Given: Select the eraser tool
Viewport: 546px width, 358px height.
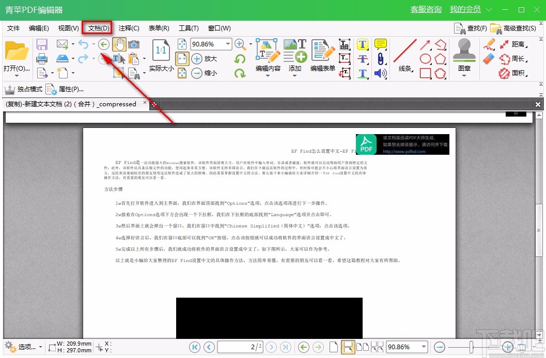Looking at the screenshot, I should (489, 58).
